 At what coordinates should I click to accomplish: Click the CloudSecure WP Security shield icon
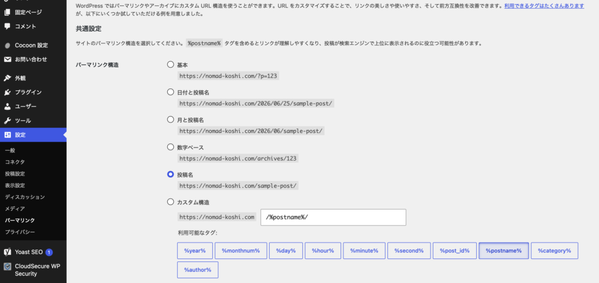[7, 267]
